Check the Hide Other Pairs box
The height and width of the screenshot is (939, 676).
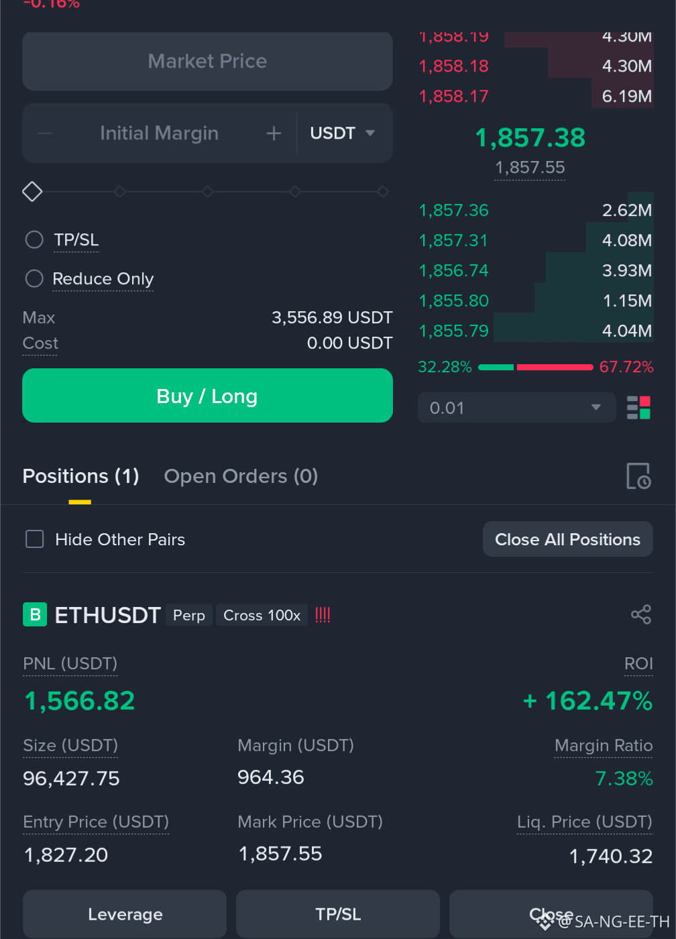(35, 539)
